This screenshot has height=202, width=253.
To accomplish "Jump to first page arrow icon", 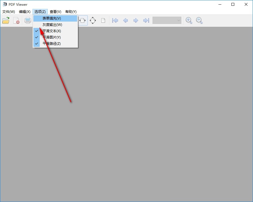I will click(x=115, y=20).
